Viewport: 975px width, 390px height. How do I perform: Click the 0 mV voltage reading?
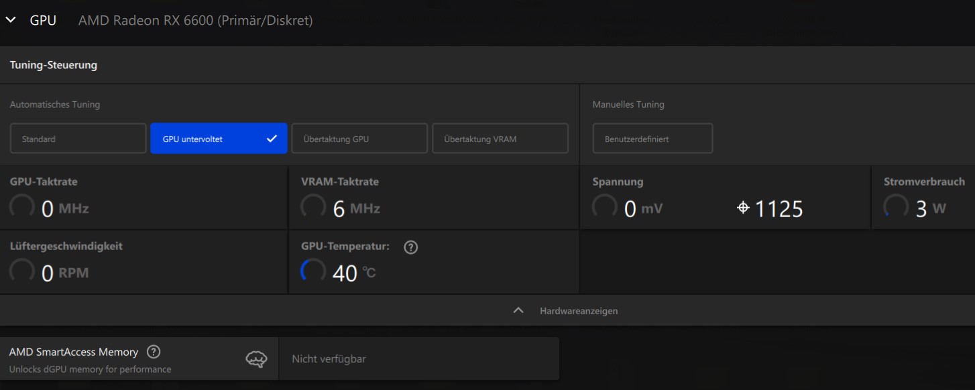pyautogui.click(x=643, y=209)
